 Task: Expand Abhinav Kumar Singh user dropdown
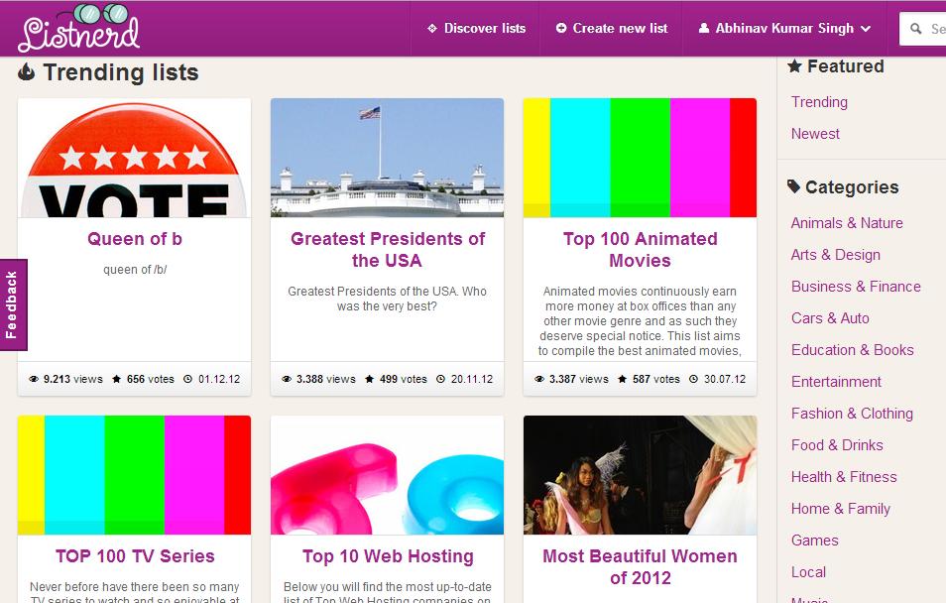784,29
